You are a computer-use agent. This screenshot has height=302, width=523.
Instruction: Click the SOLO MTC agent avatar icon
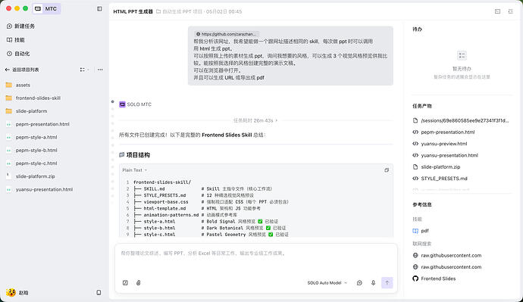[122, 104]
